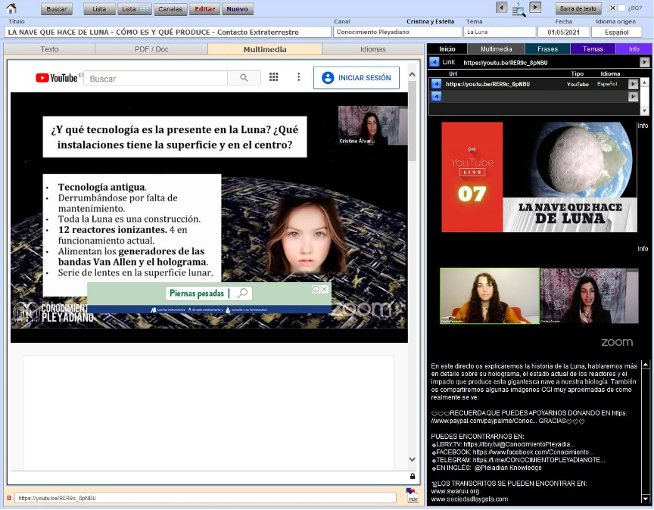Click the padlock icon below the web viewer
Viewport: 654px width, 510px height.
[x=412, y=476]
